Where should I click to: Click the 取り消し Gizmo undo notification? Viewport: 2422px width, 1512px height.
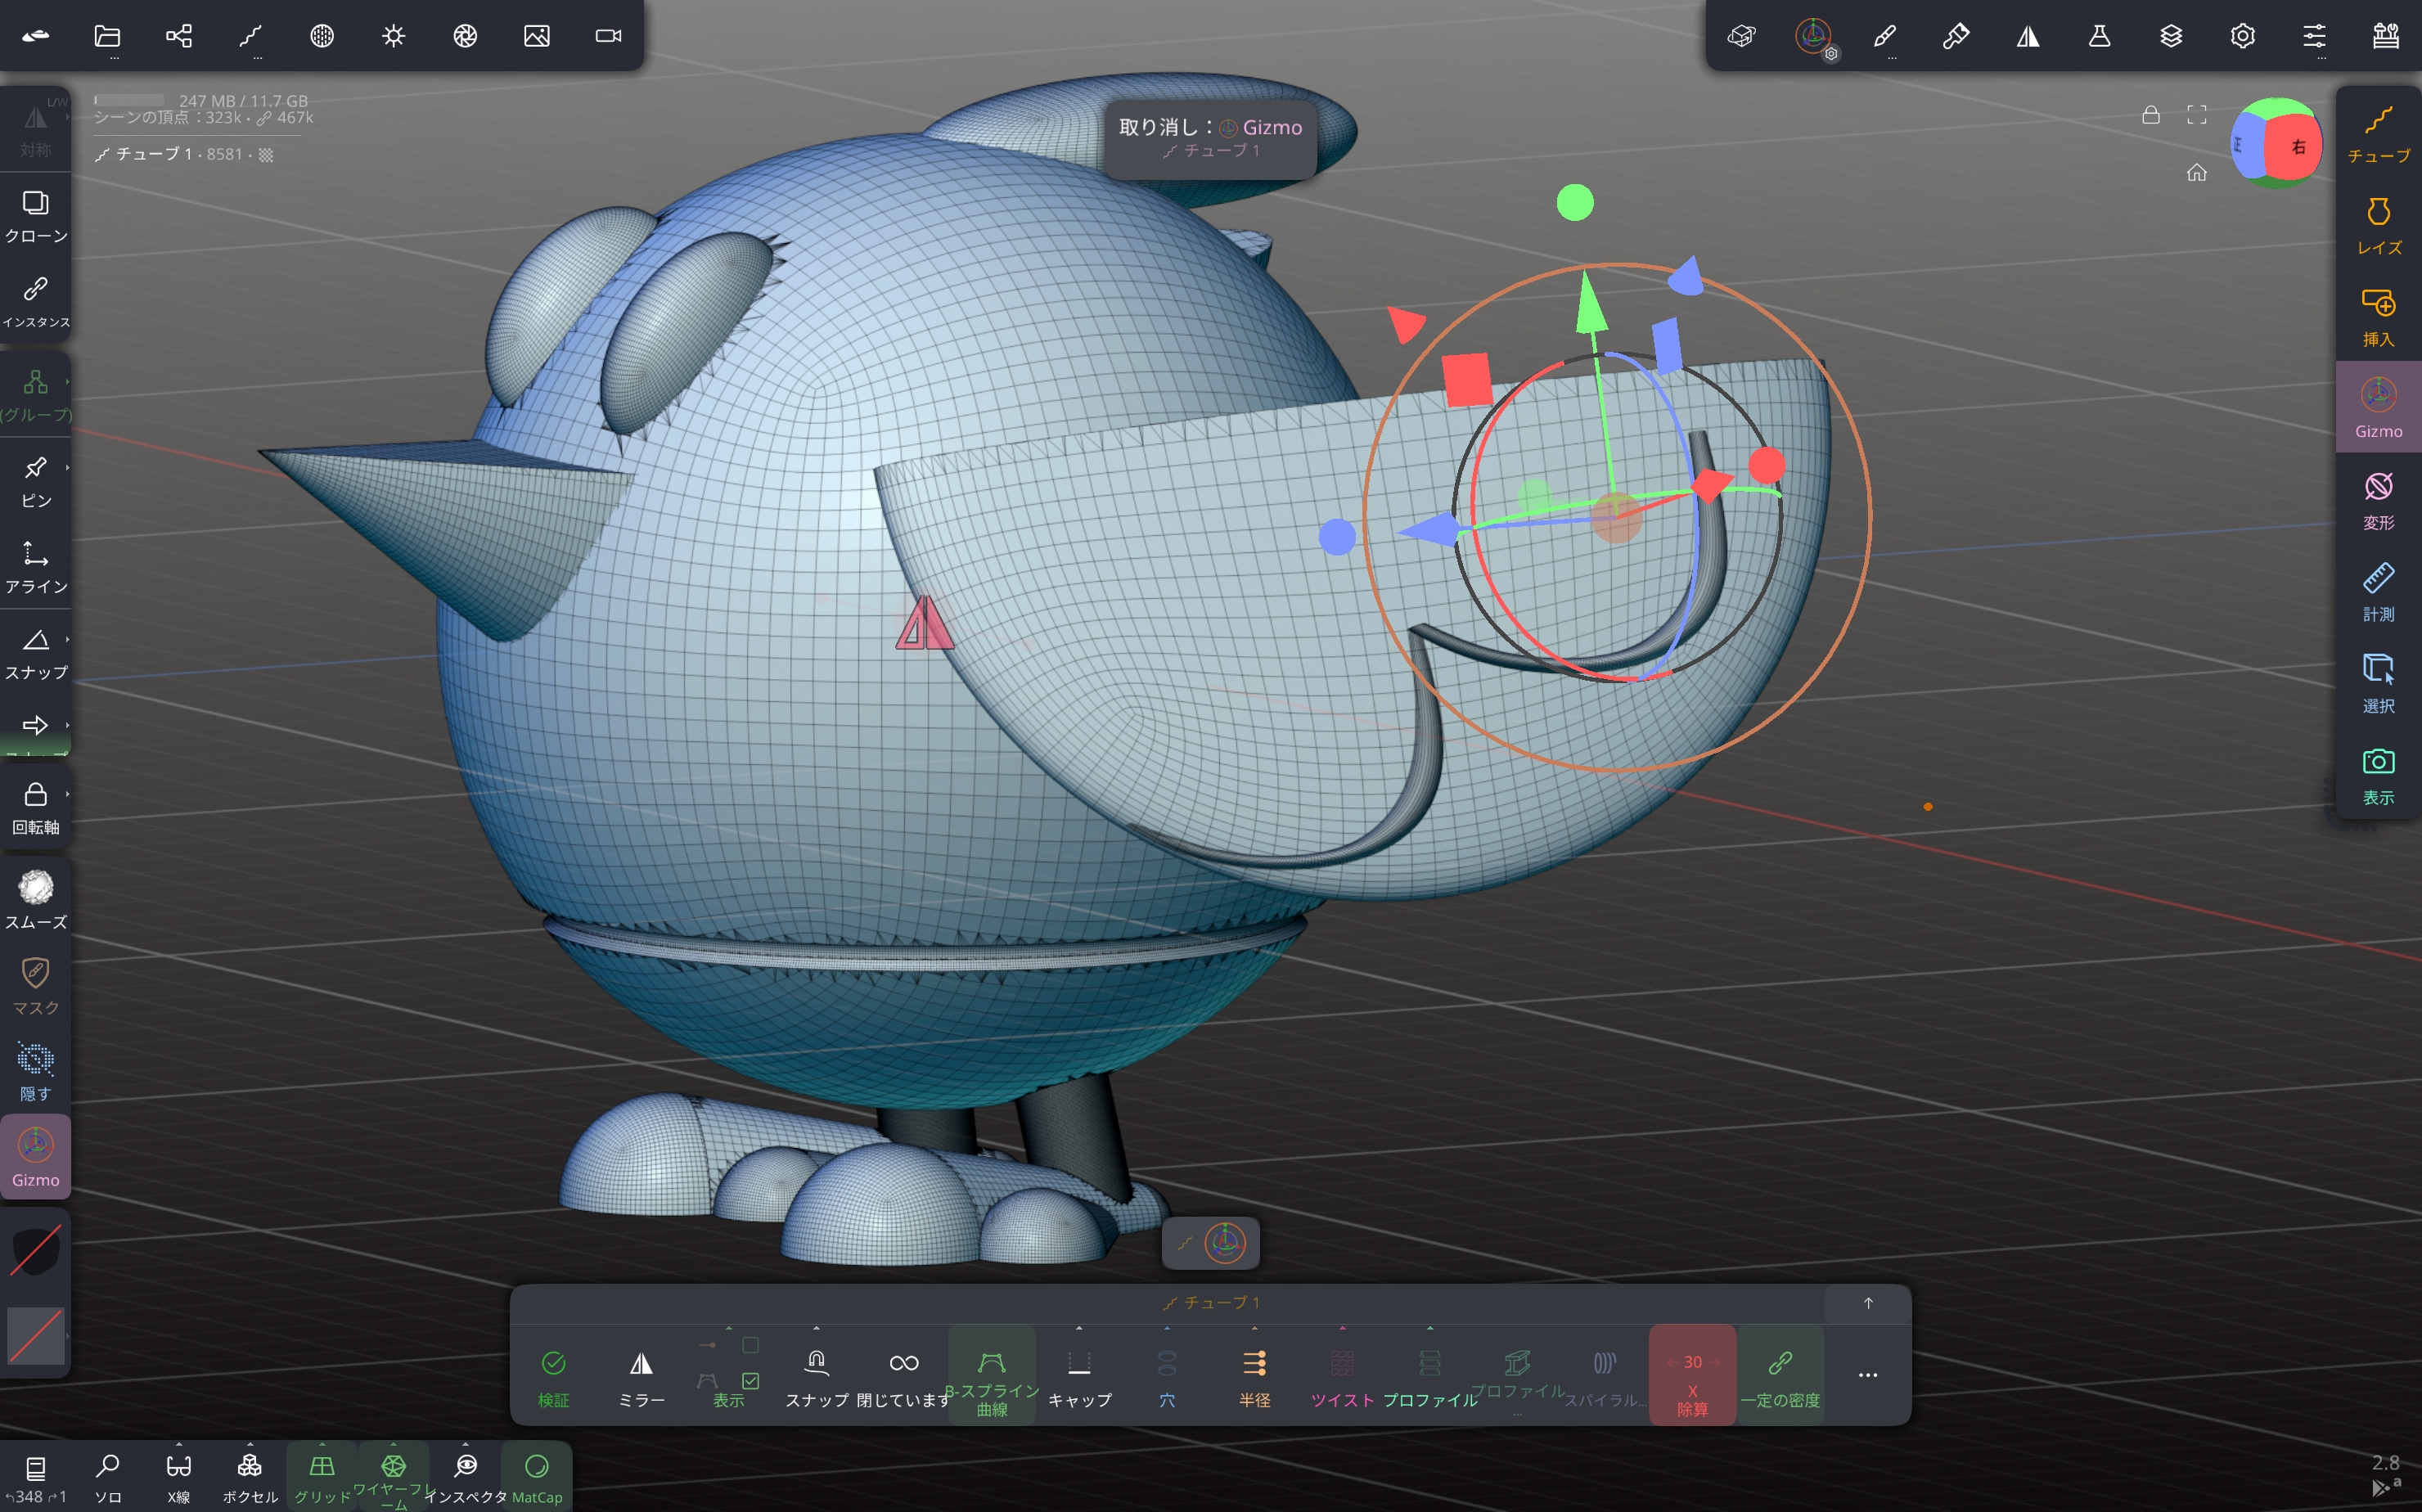1210,138
